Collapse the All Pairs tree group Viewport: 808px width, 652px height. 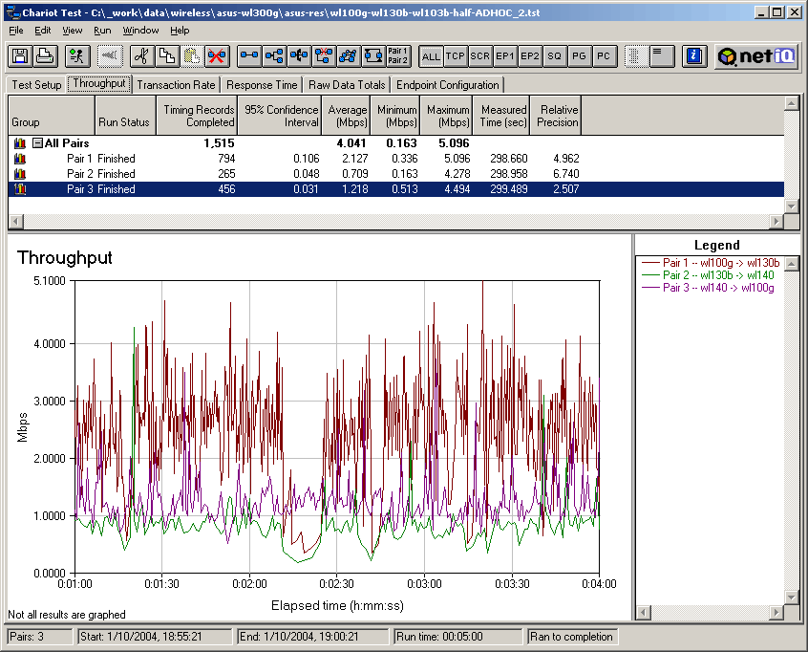click(38, 143)
